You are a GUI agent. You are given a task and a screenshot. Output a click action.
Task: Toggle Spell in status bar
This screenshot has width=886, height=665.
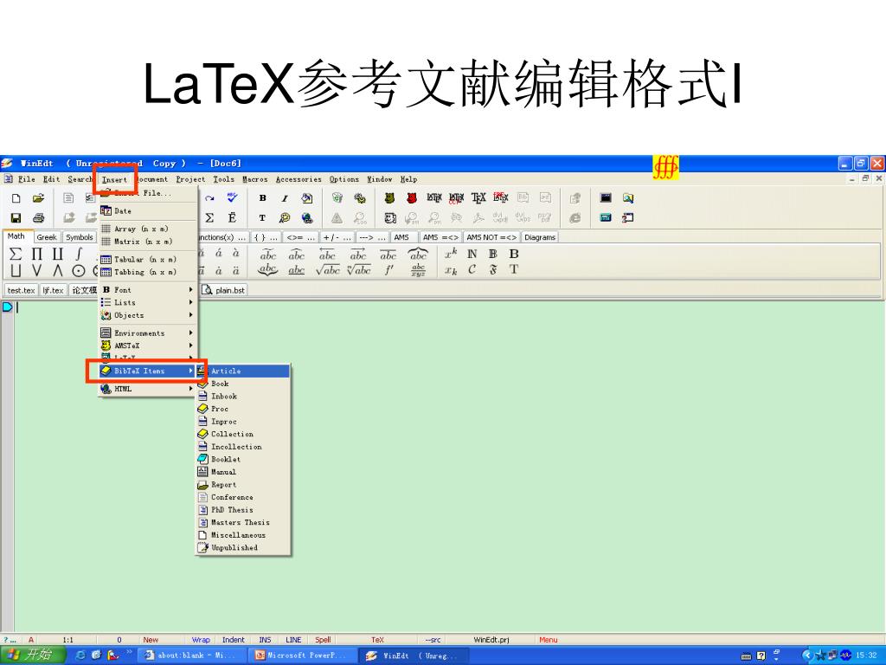[323, 640]
